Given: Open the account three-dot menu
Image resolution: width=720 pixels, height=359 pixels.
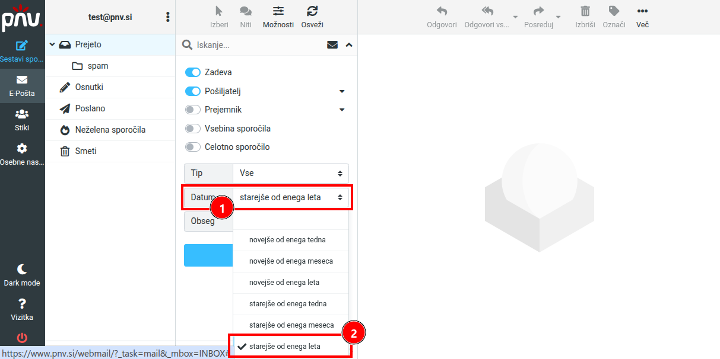Looking at the screenshot, I should coord(167,17).
